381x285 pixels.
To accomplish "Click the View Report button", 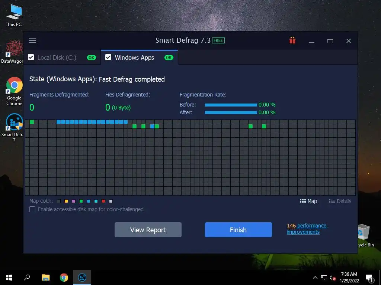I will coord(148,230).
